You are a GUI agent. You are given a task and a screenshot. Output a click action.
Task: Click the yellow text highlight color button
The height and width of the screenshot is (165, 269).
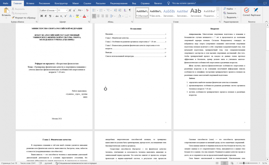pos(77,16)
